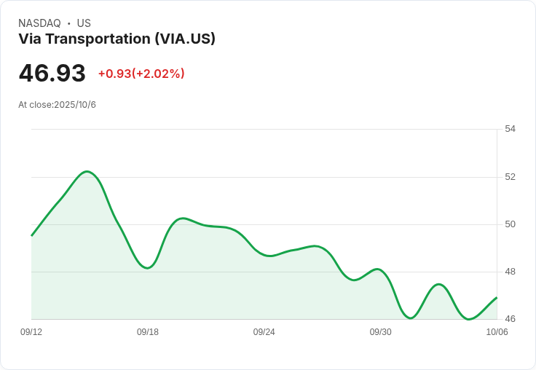The height and width of the screenshot is (370, 536).
Task: Click the US market label
Action: [x=84, y=23]
